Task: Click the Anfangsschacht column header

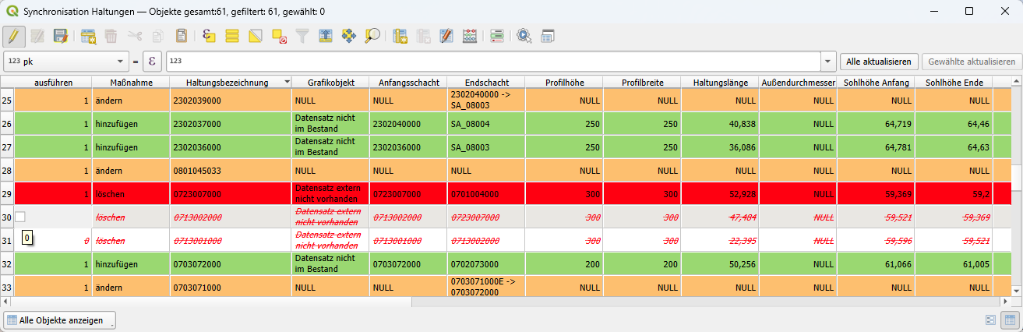Action: (x=409, y=82)
